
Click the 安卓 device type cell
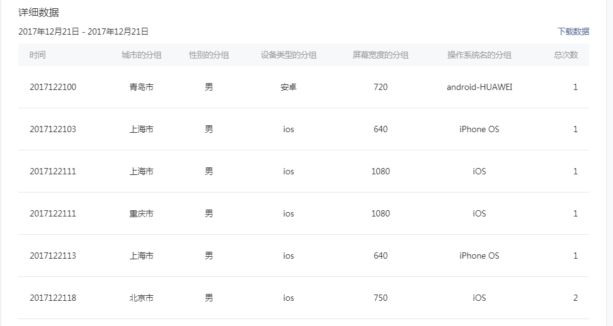289,87
